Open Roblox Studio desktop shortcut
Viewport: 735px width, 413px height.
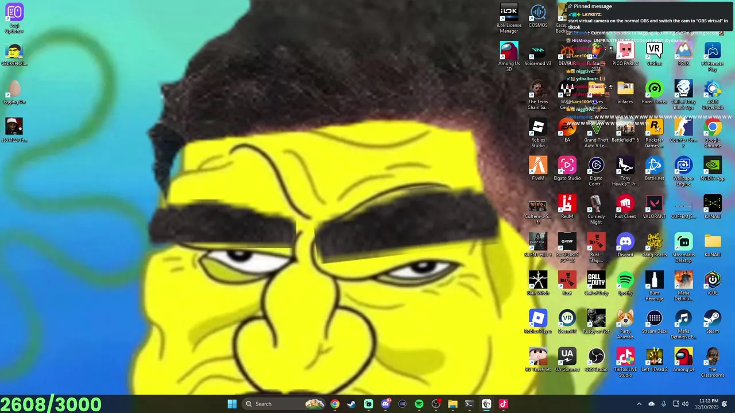point(538,134)
